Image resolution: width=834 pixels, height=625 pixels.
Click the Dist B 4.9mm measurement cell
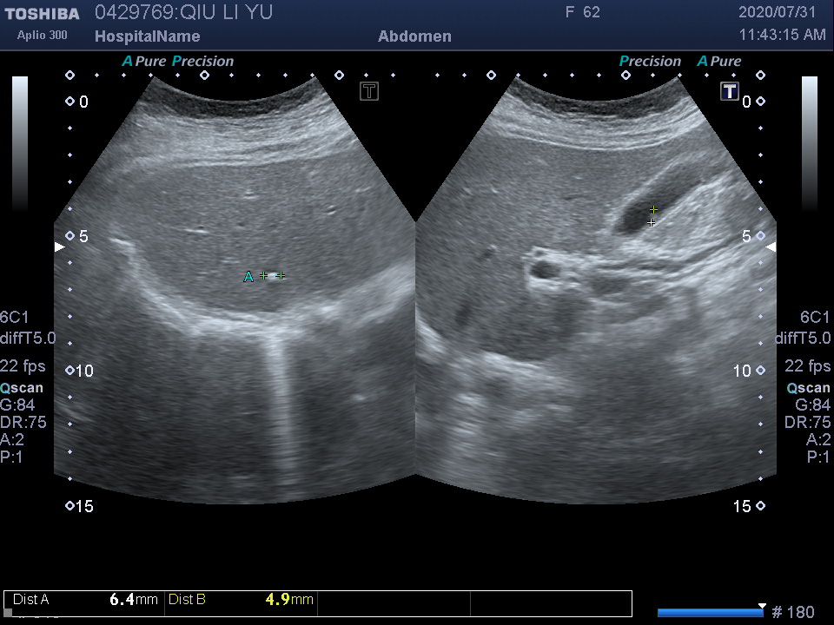[x=240, y=600]
